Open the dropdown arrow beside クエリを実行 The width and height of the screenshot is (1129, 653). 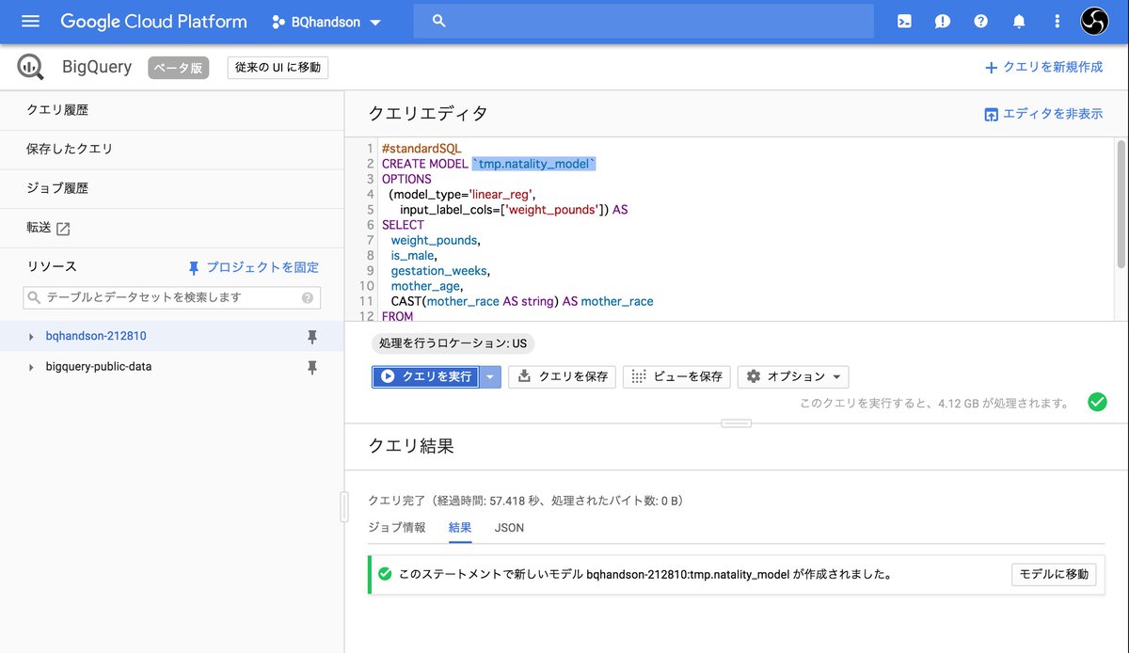pyautogui.click(x=490, y=376)
